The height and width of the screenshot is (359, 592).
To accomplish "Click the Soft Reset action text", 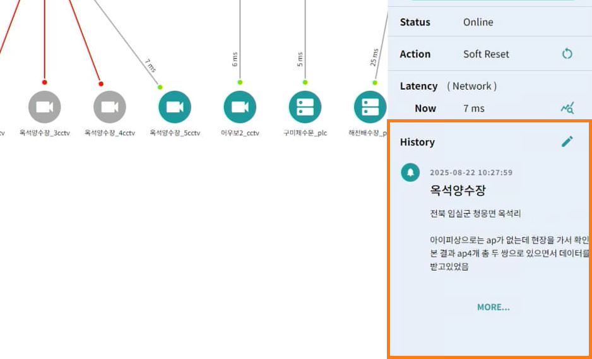I will pos(486,54).
